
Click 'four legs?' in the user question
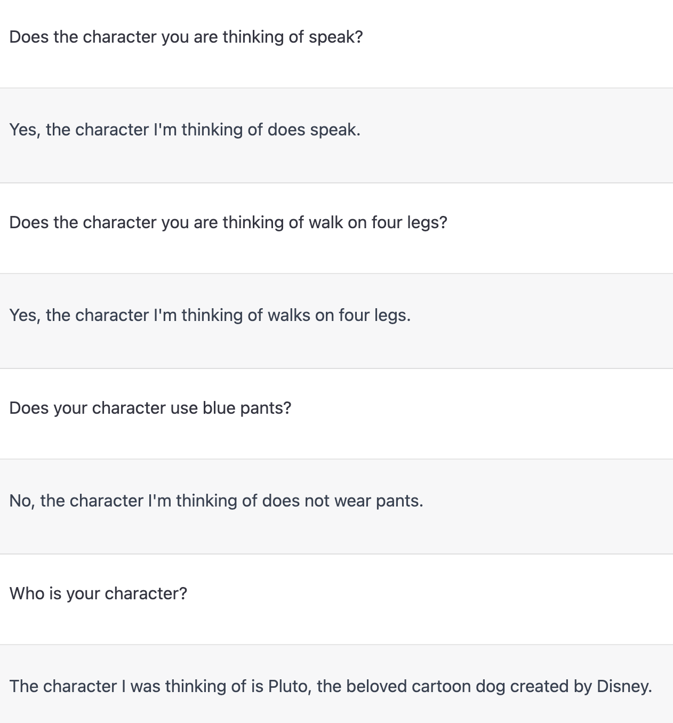point(410,223)
